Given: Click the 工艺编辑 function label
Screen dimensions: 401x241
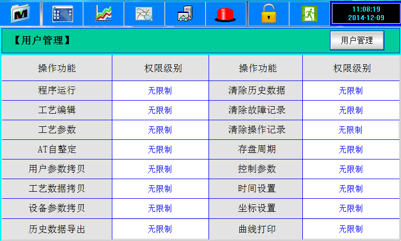Looking at the screenshot, I should pos(57,110).
